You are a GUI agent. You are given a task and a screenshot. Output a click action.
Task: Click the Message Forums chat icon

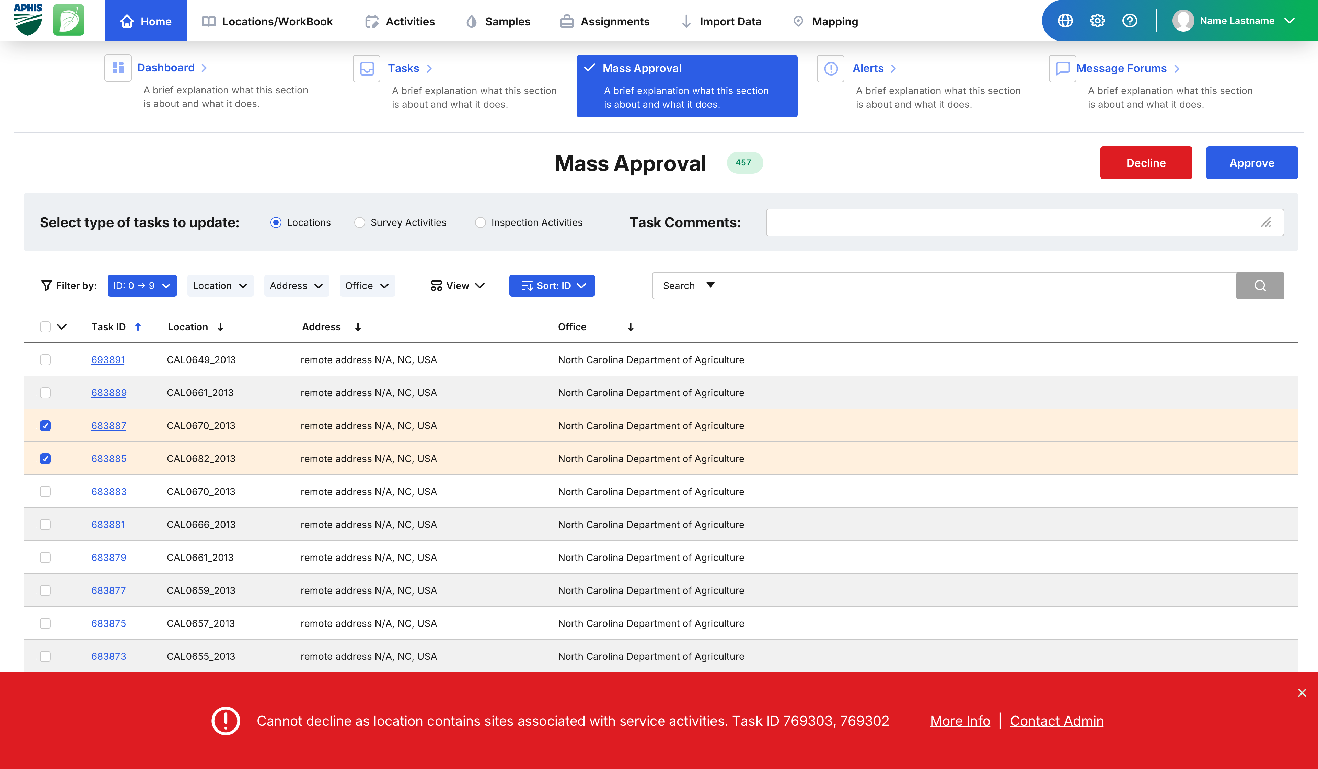[x=1062, y=69]
